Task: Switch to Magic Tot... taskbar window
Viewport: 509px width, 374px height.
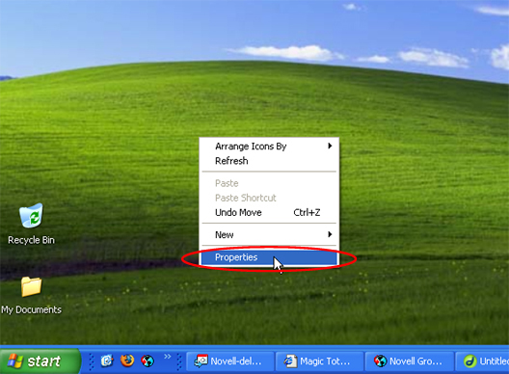Action: click(319, 361)
